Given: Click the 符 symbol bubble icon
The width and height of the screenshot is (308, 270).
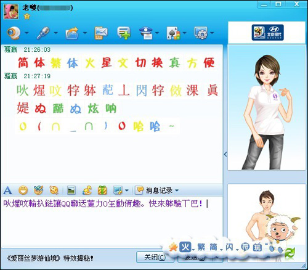Looking at the screenshot, I should 245,247.
